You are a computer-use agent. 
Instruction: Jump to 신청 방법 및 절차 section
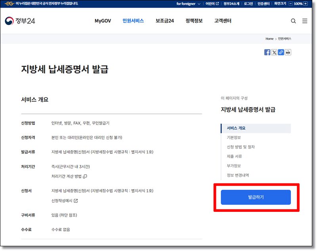coord(241,147)
